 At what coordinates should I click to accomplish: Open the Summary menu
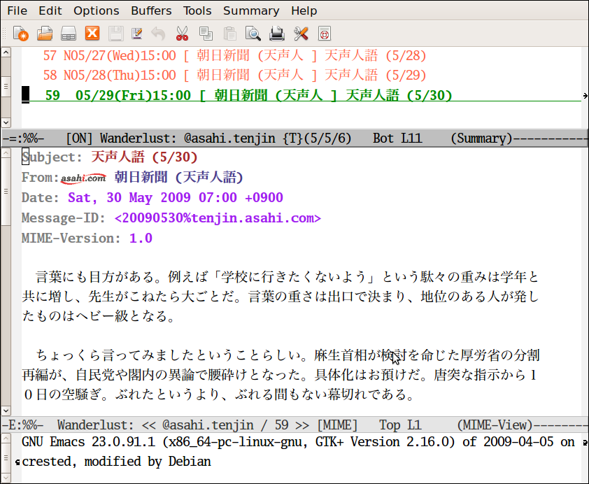click(x=251, y=10)
